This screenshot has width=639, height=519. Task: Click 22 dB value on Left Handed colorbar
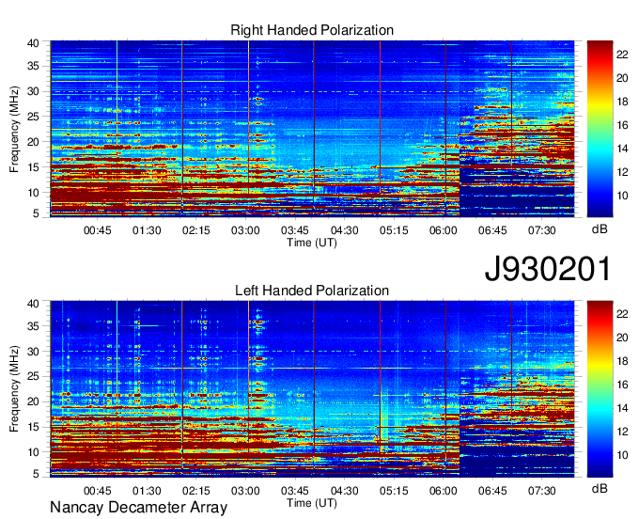pos(622,314)
